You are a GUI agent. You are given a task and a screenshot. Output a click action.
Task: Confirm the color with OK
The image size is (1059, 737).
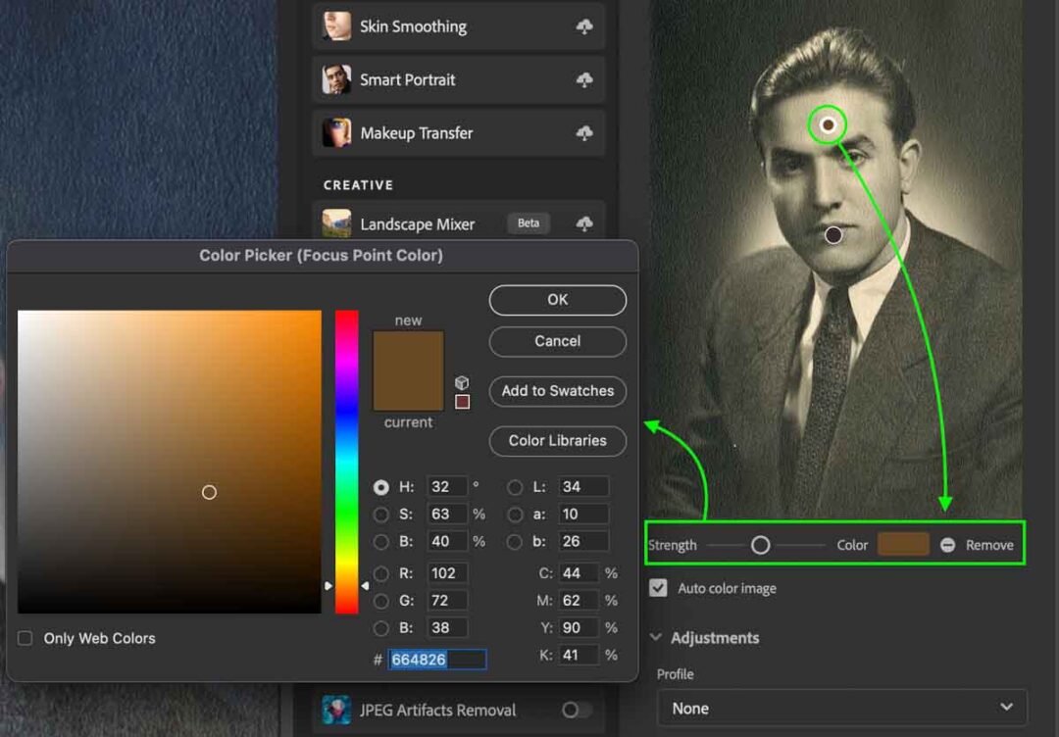[x=557, y=300]
